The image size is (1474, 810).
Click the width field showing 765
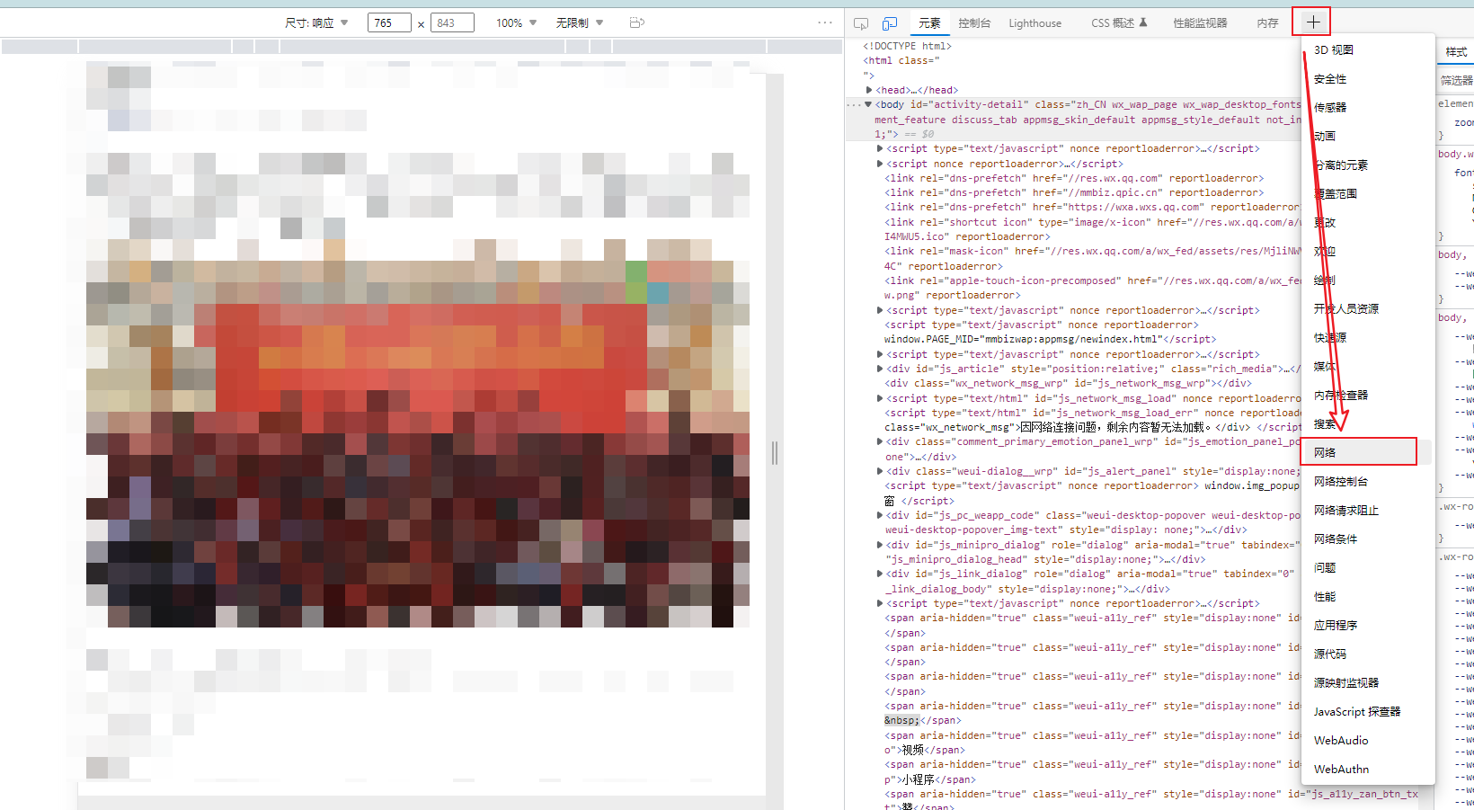(389, 22)
